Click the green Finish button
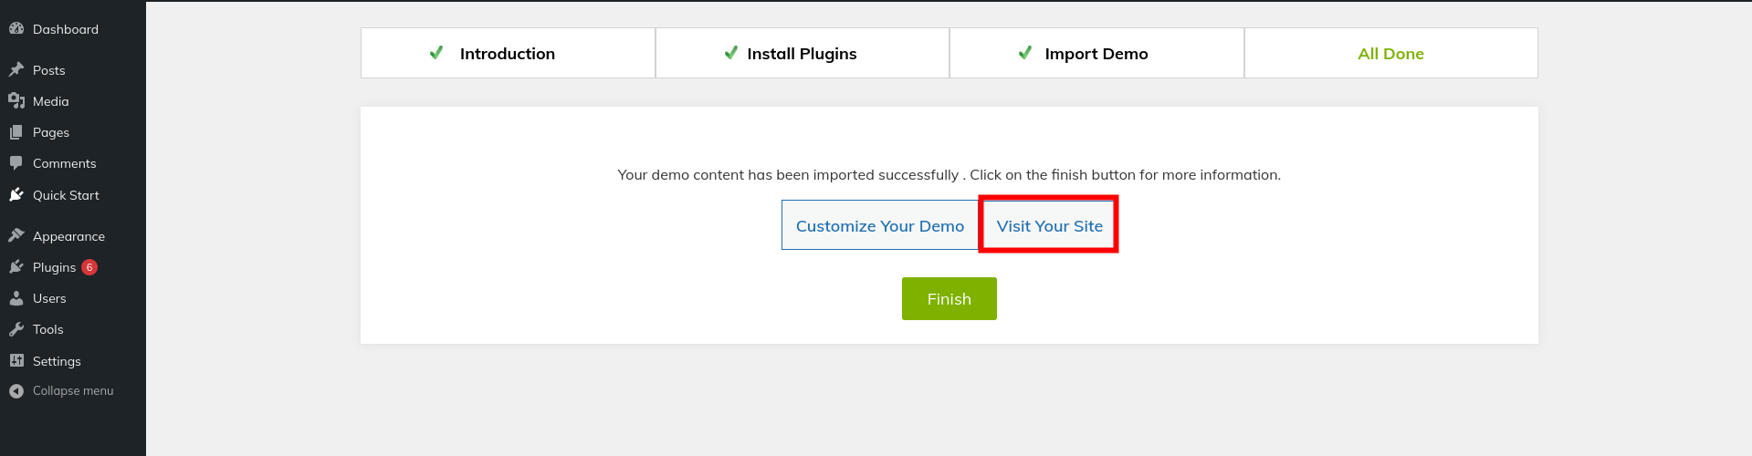1752x456 pixels. point(949,299)
